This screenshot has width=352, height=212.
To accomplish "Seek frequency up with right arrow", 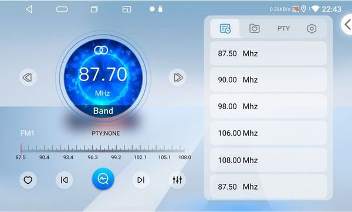I will click(x=177, y=78).
